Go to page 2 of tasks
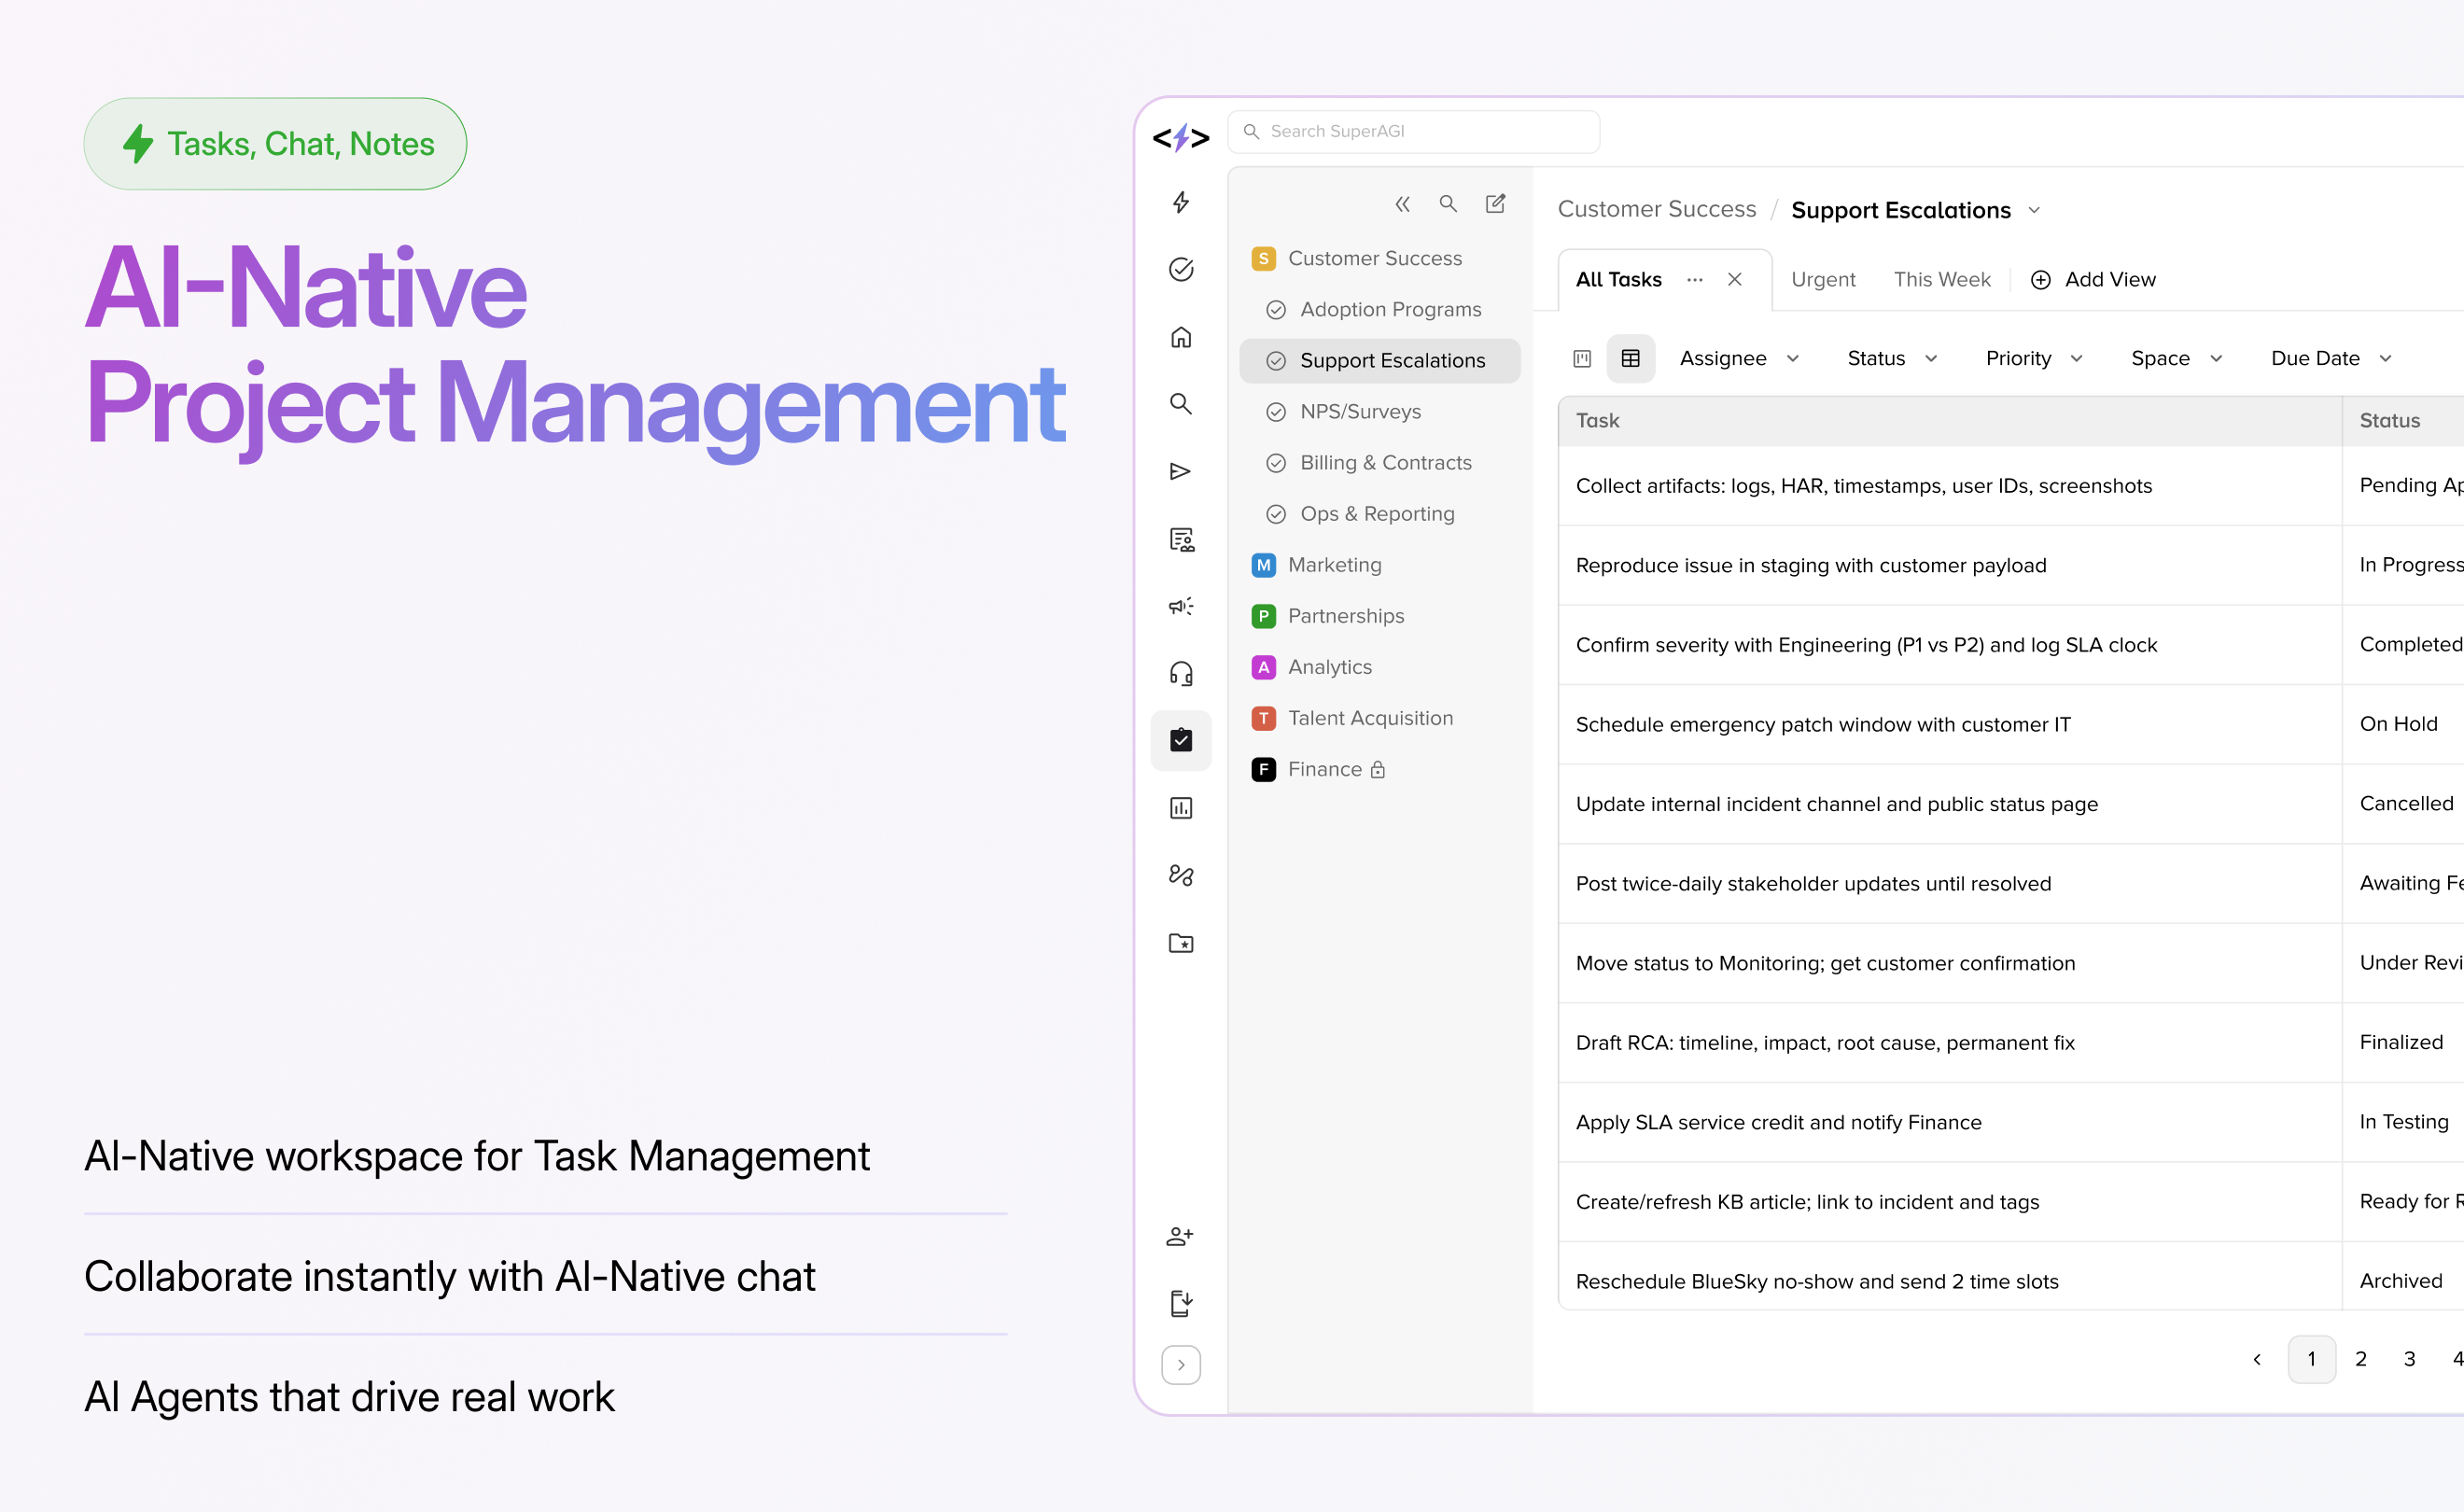Viewport: 2464px width, 1512px height. (2360, 1359)
